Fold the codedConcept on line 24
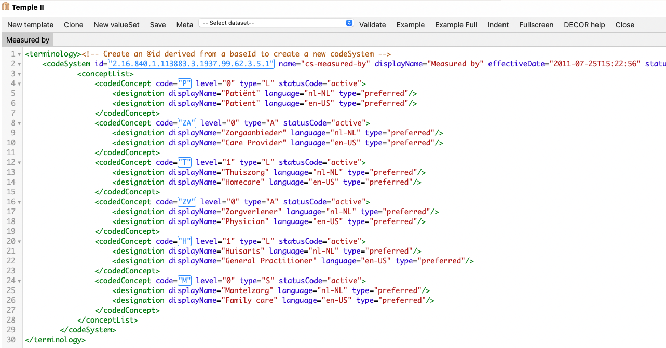Viewport: 666px width, 348px height. 19,281
